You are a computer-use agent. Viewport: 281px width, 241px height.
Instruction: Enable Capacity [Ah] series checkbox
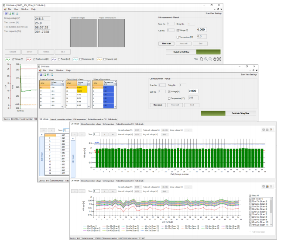(105, 59)
